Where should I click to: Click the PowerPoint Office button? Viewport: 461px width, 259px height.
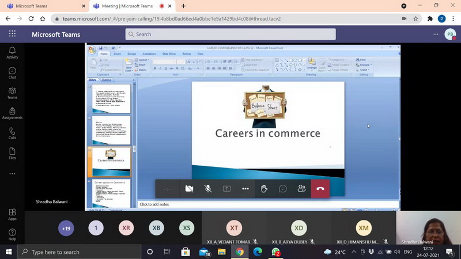click(92, 50)
